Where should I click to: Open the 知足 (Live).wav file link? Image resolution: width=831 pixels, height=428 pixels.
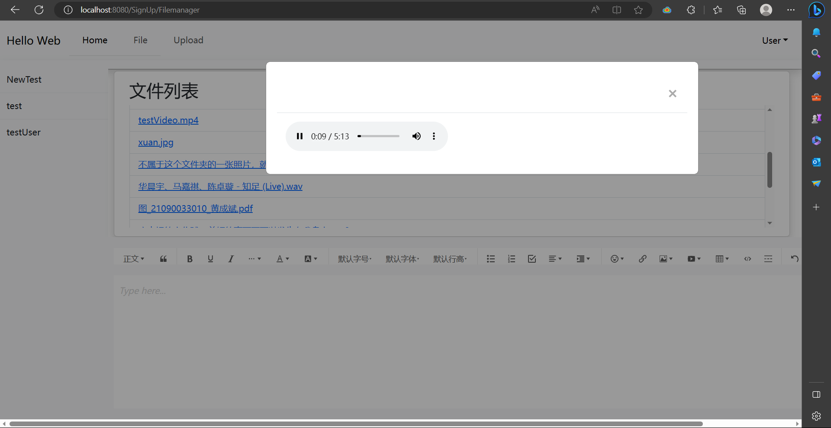(x=220, y=187)
